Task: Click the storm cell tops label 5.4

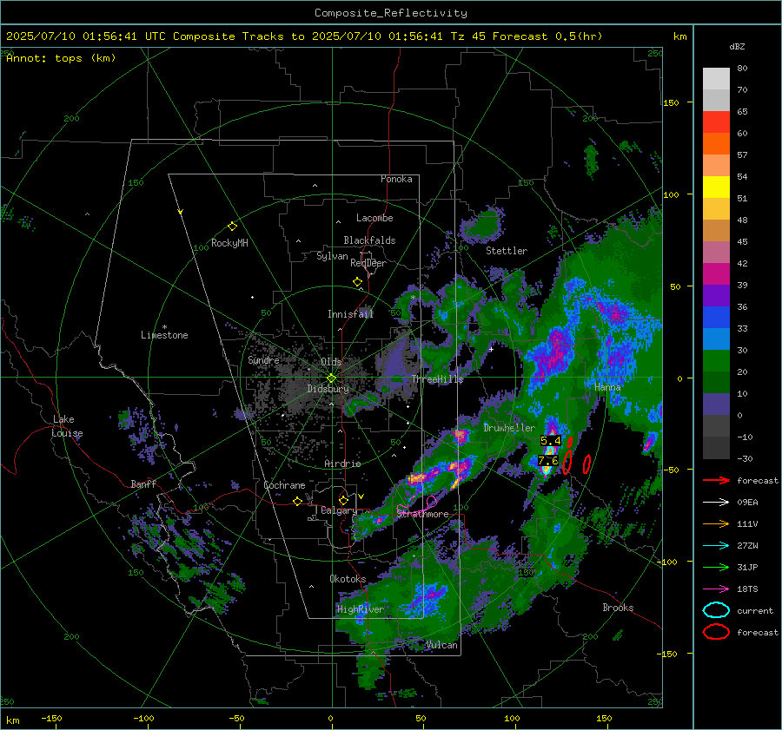Action: coord(551,441)
